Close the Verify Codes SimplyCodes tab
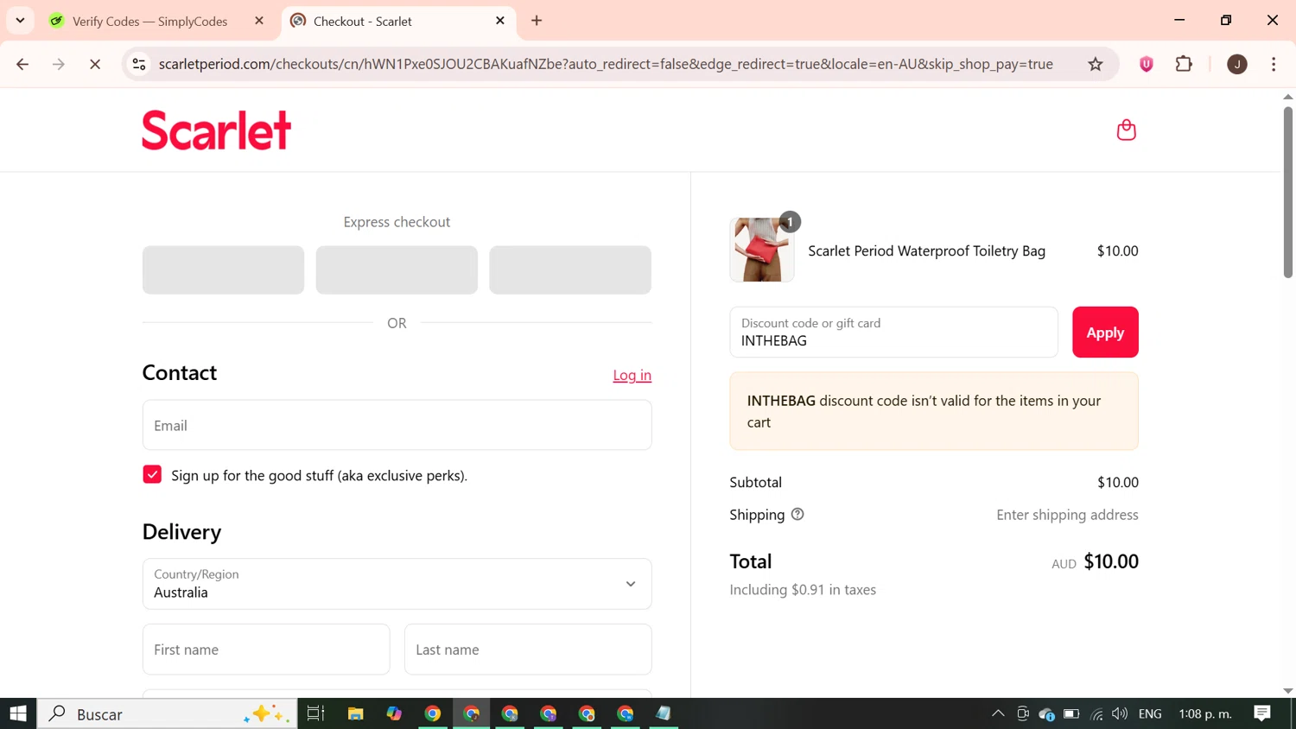 tap(259, 21)
